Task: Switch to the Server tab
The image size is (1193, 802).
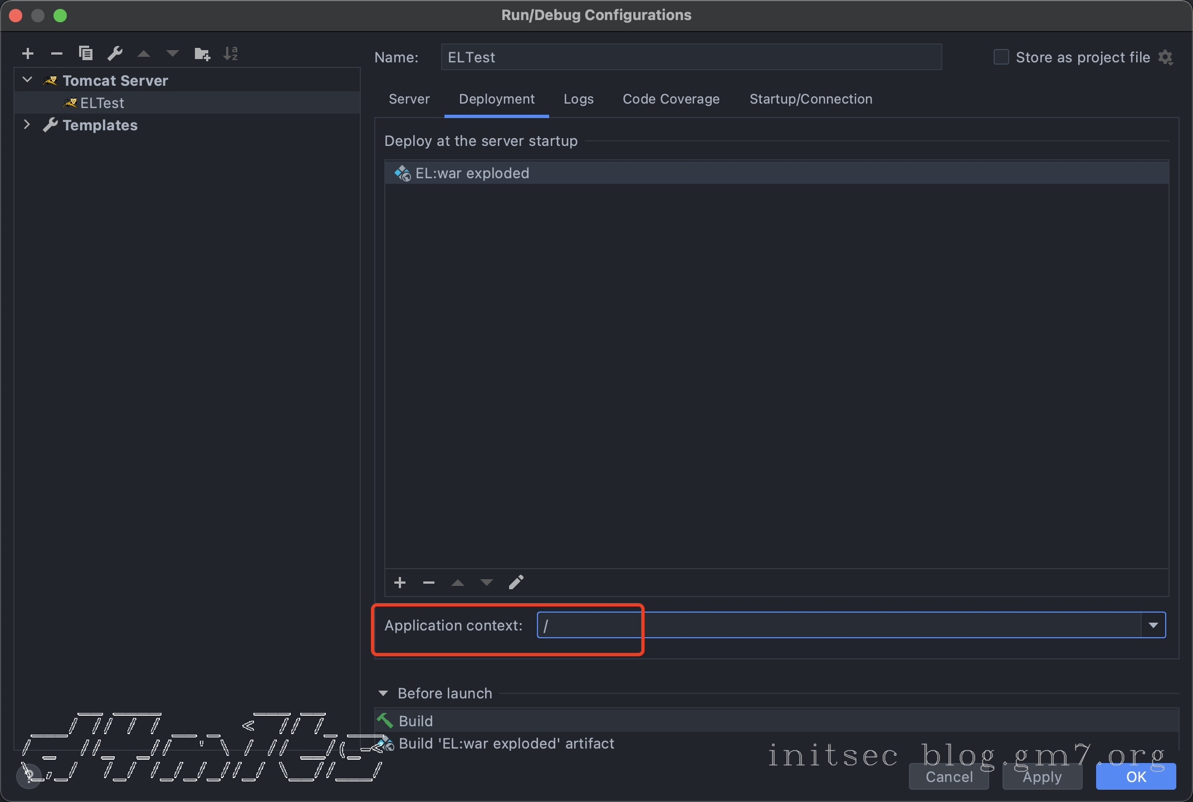Action: click(x=409, y=99)
